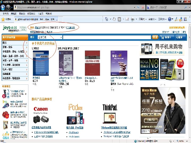The height and width of the screenshot is (143, 191).
Task: Open the 安全(S) dropdown in command bar
Action: point(152,19)
